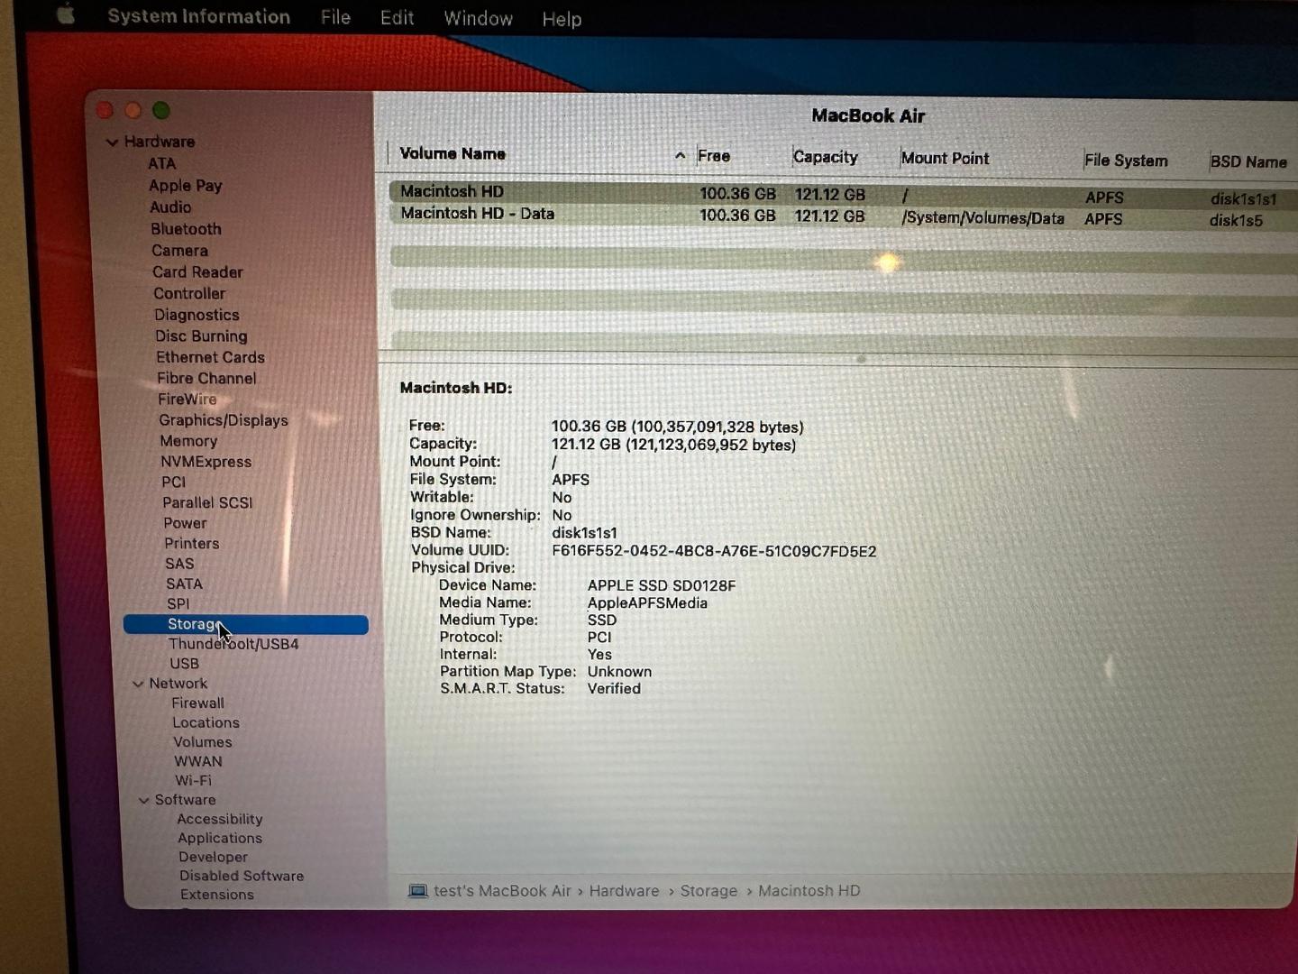1298x974 pixels.
Task: Select Thunderbolt/USB4 in the sidebar
Action: (233, 644)
